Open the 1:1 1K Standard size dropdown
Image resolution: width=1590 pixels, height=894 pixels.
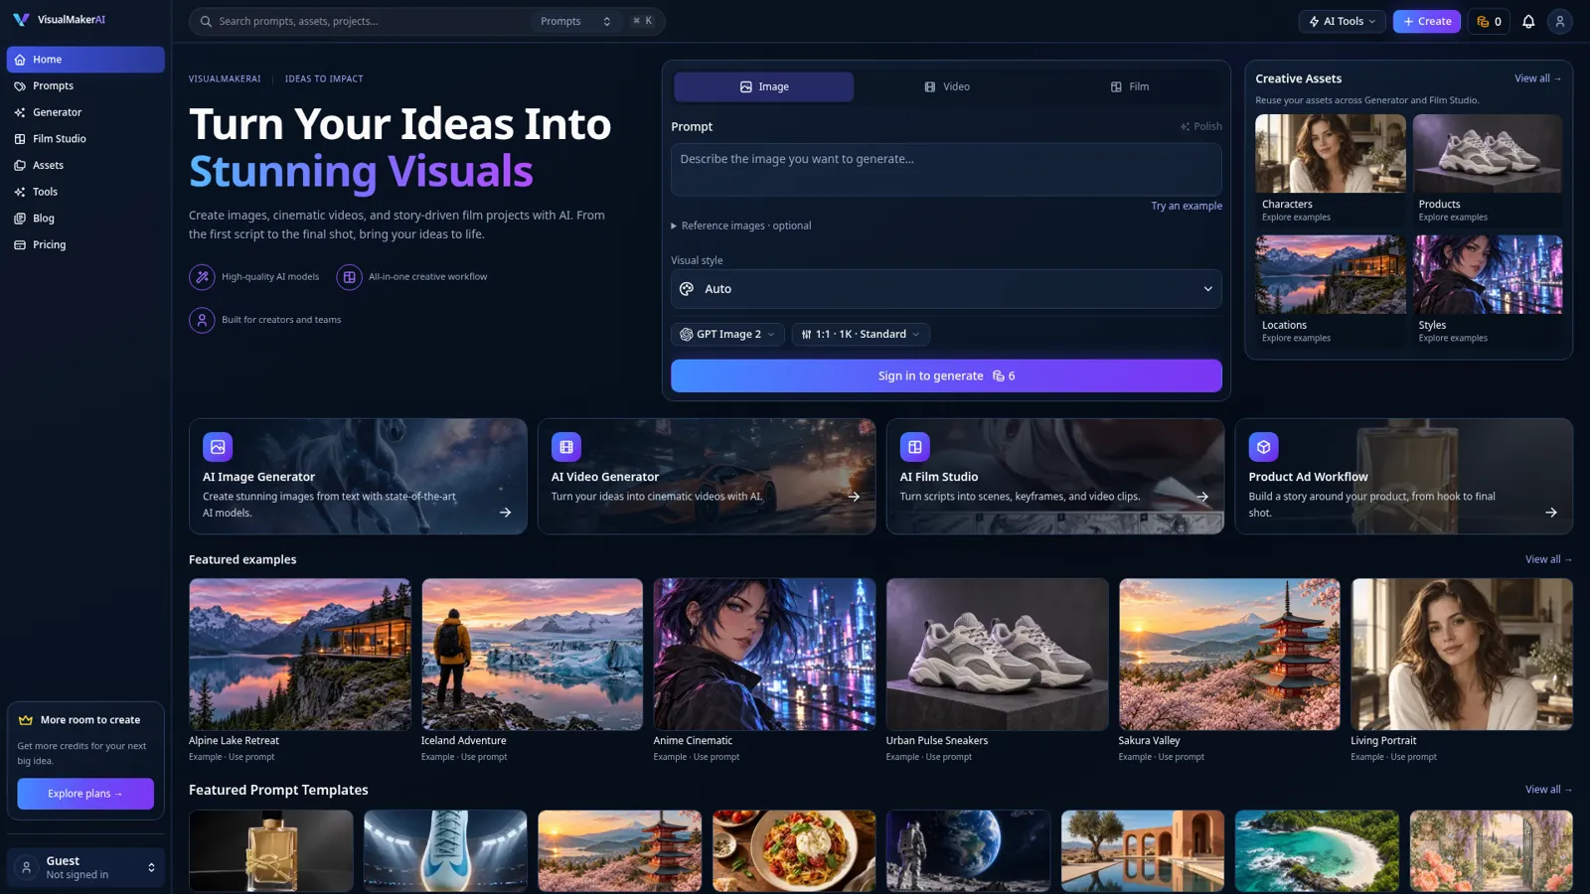861,335
